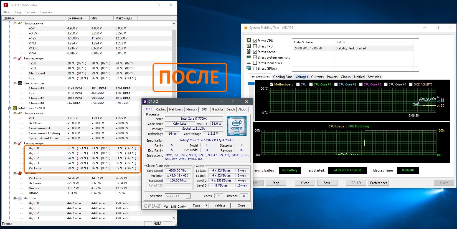Click the HWMonitor scrollbar down arrow

[174, 218]
